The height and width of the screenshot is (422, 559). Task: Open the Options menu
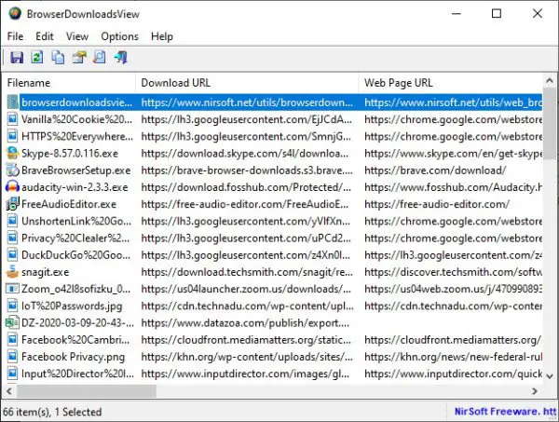(x=119, y=36)
